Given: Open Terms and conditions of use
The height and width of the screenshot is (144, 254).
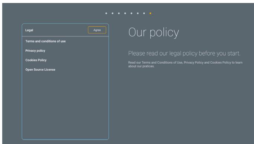Looking at the screenshot, I should (x=46, y=41).
